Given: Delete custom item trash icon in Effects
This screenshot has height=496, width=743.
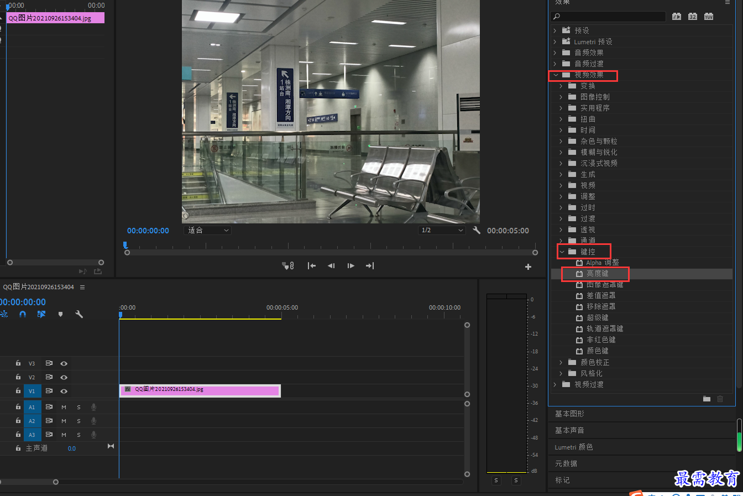Looking at the screenshot, I should 720,399.
